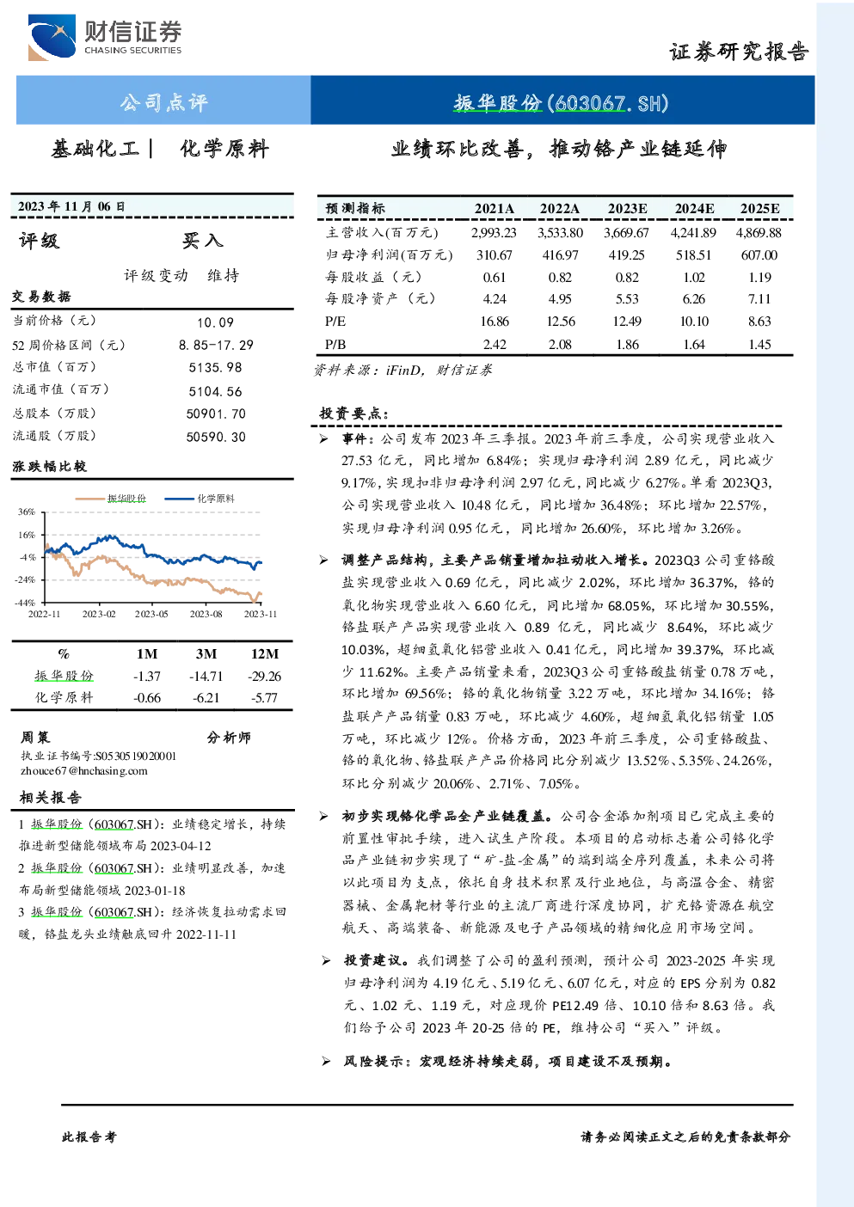
Task: Click the footer 此报告考 text
Action: point(89,1137)
